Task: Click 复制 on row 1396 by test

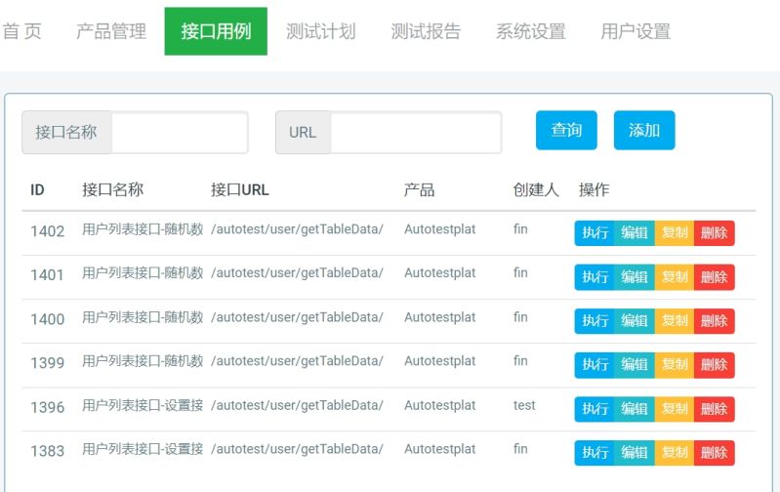Action: (x=675, y=409)
